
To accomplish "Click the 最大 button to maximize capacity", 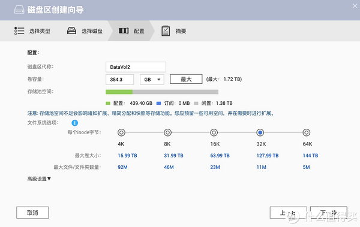I will click(x=186, y=79).
